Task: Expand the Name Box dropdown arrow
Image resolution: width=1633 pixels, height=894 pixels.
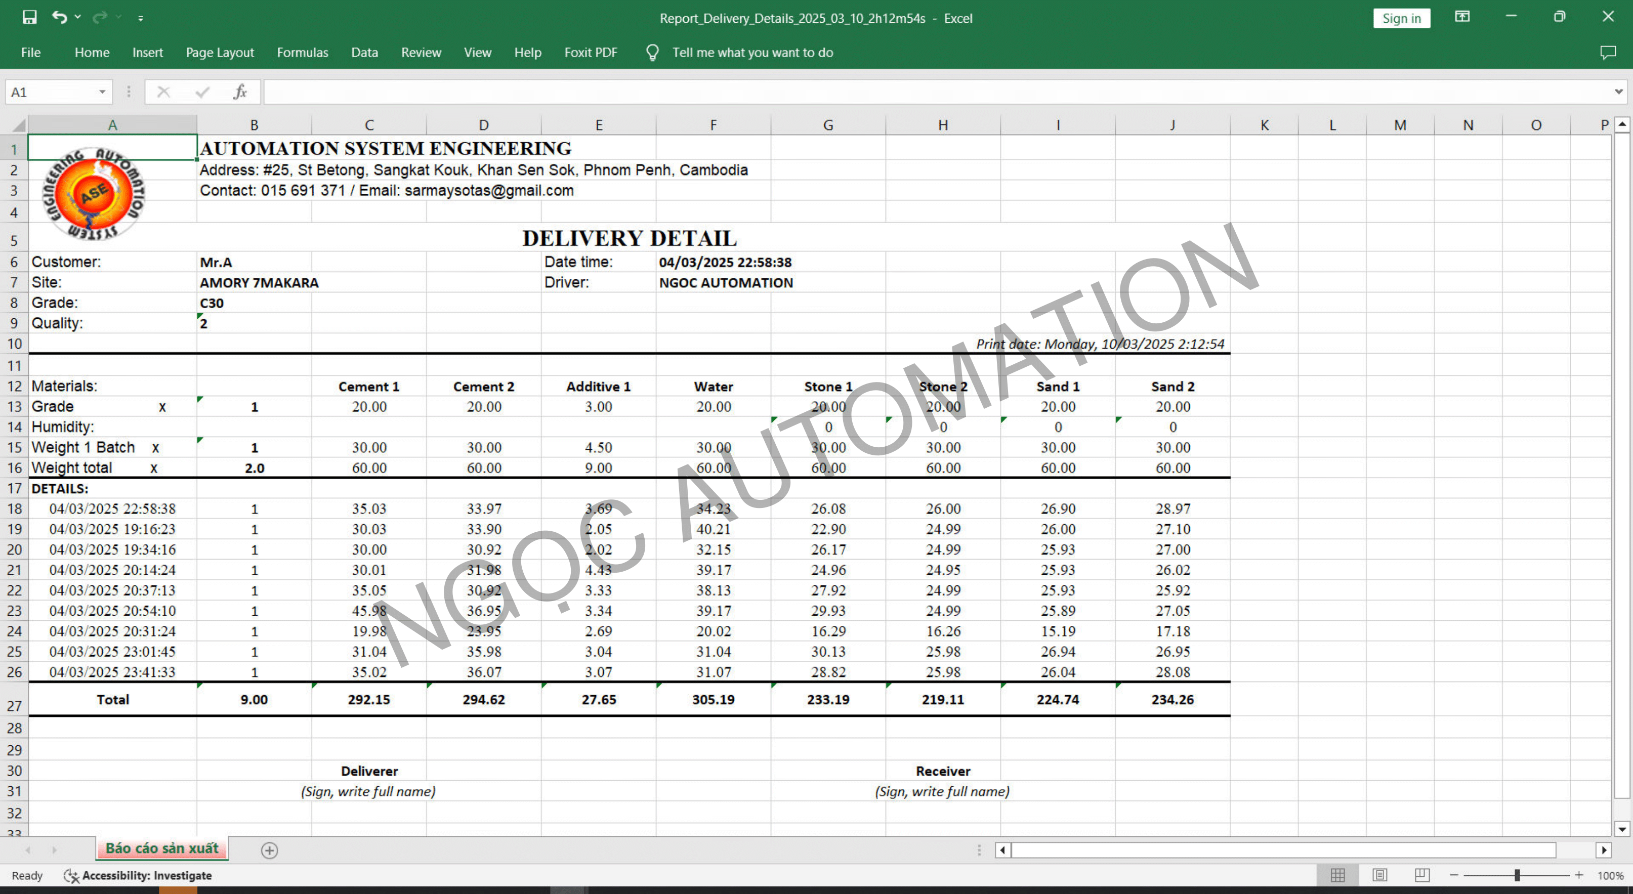Action: (102, 93)
